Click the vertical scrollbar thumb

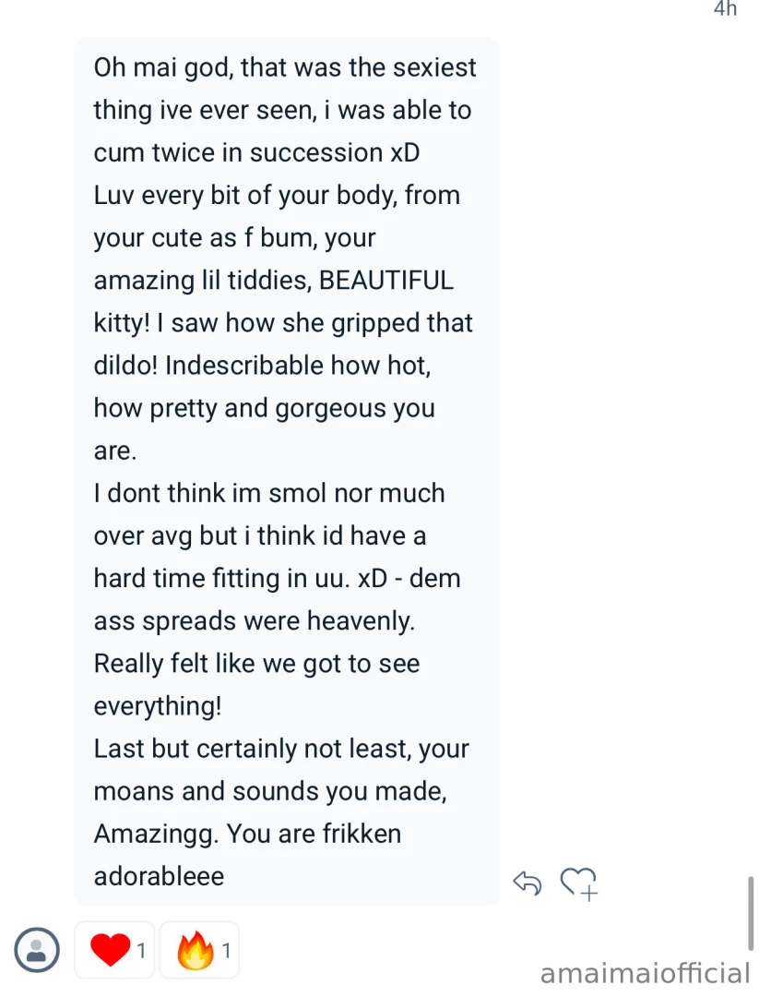point(751,912)
